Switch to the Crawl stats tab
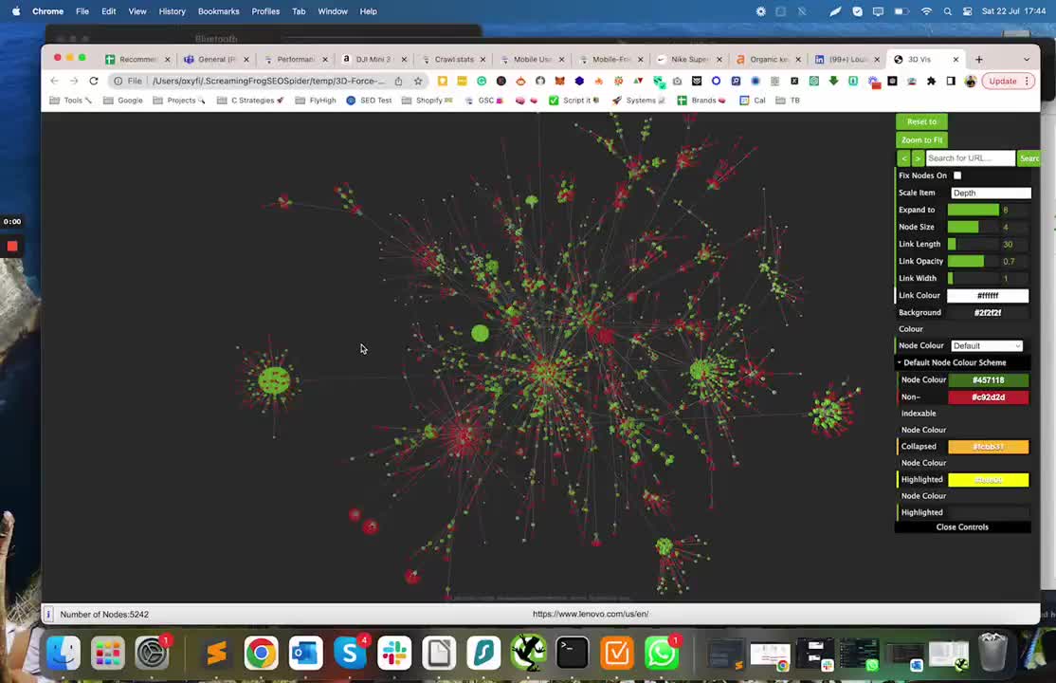The width and height of the screenshot is (1056, 683). pyautogui.click(x=454, y=59)
